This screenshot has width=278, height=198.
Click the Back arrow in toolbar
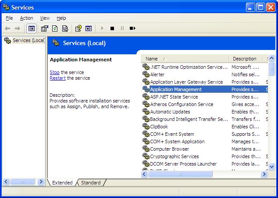coord(7,28)
